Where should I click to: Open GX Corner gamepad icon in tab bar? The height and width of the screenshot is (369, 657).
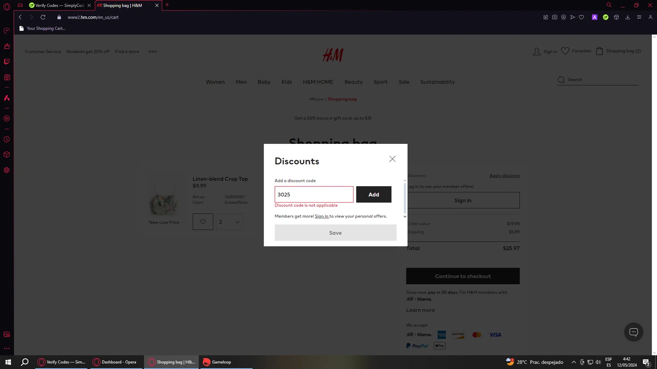(x=20, y=5)
